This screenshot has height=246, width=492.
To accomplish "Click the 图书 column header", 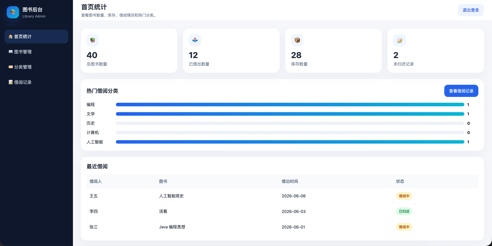I will (163, 181).
